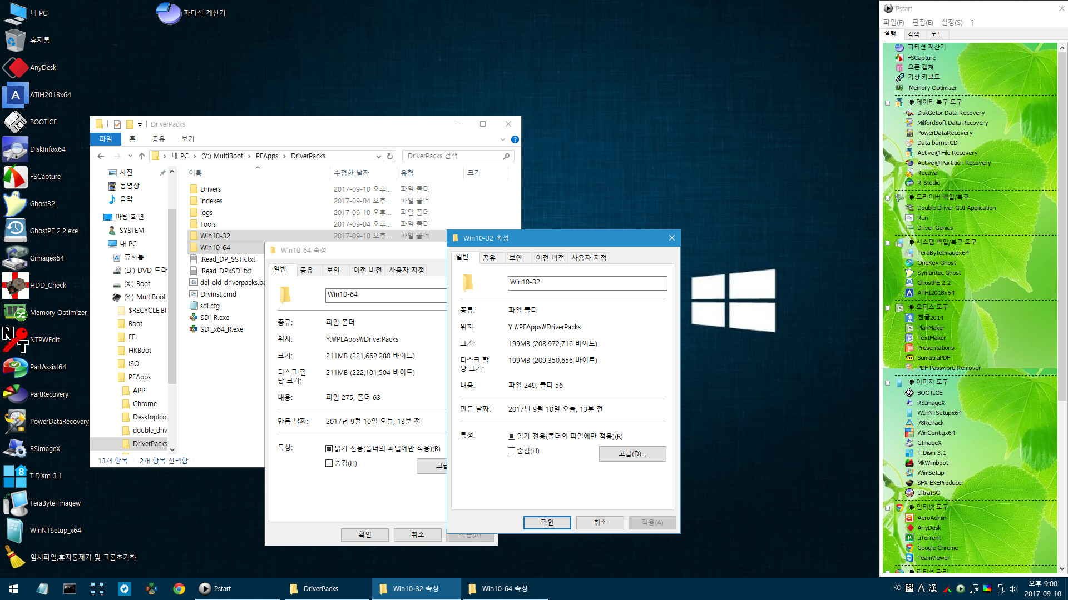Open Windows Start button
The height and width of the screenshot is (600, 1068).
point(13,588)
